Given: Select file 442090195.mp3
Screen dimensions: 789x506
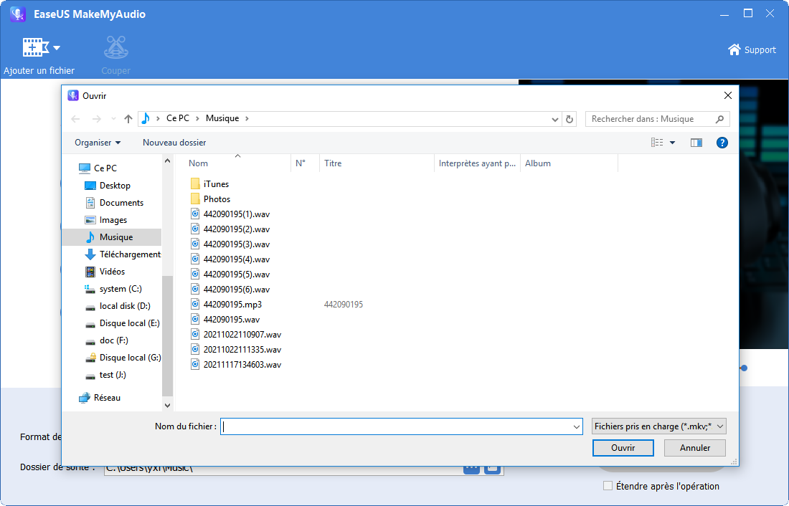Looking at the screenshot, I should point(226,305).
